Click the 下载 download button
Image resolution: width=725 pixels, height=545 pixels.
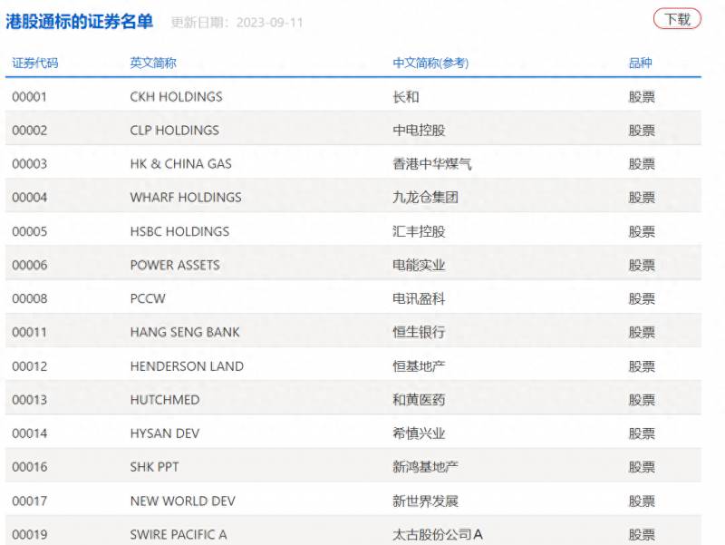coord(677,19)
